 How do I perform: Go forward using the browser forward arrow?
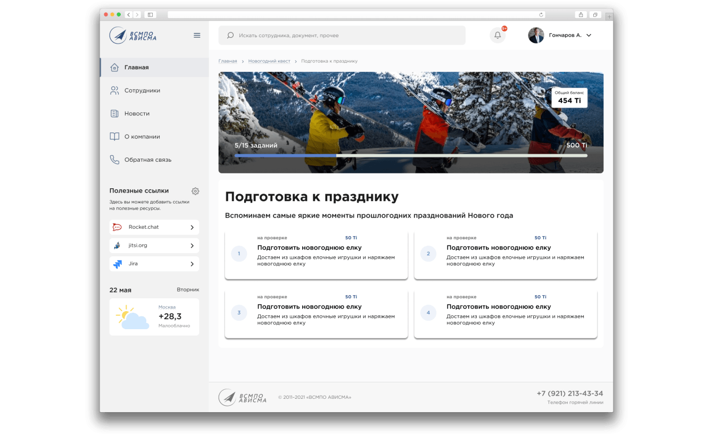click(x=137, y=14)
